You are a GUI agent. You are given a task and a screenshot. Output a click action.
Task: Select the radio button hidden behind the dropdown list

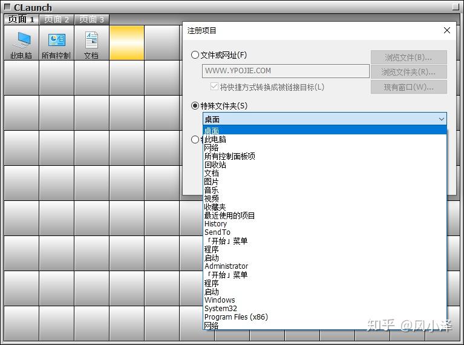point(195,139)
